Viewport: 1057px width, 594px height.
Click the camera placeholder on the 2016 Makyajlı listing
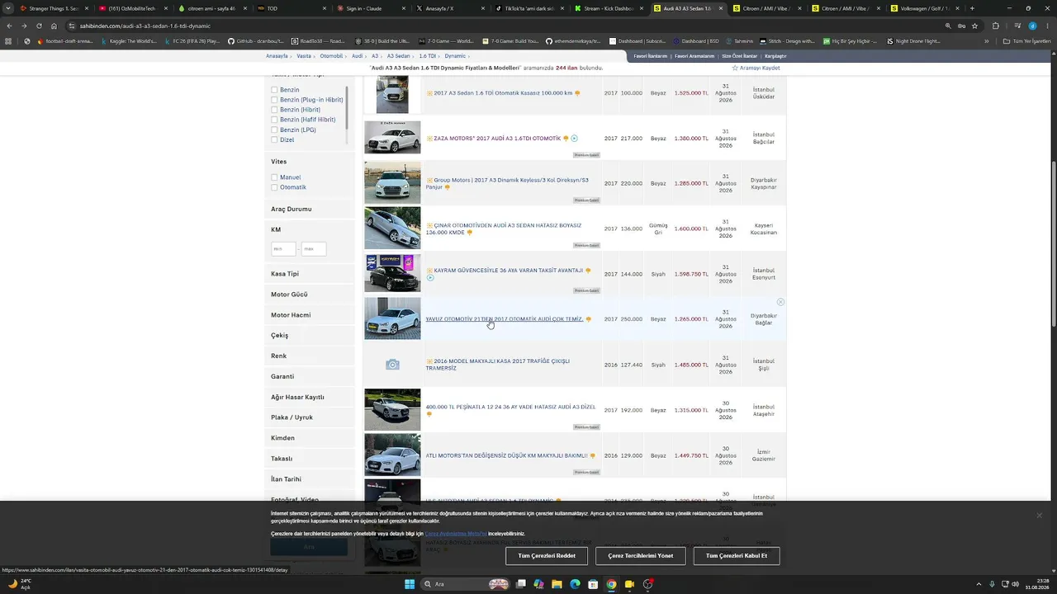[x=392, y=365]
